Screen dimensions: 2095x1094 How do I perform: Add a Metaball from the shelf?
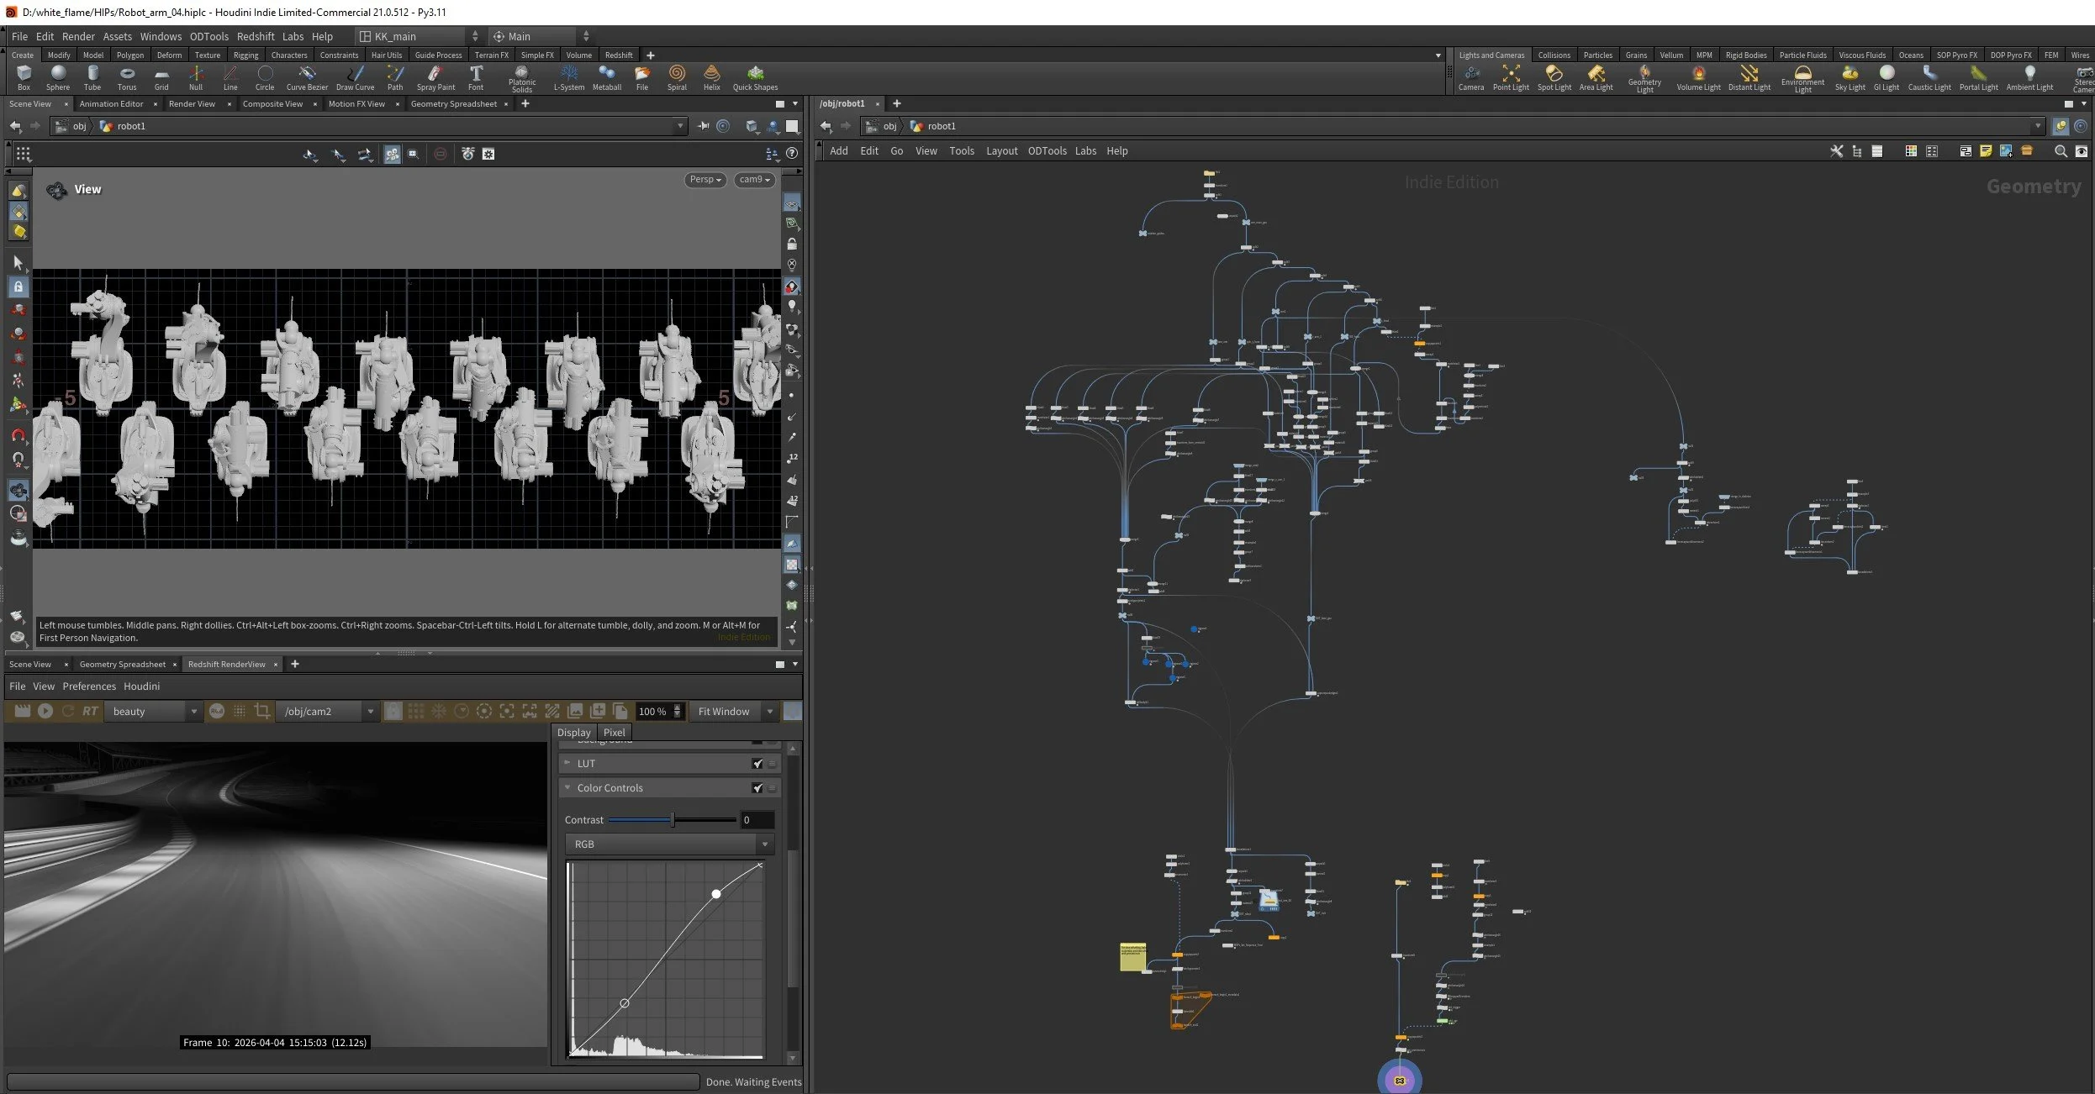point(607,77)
